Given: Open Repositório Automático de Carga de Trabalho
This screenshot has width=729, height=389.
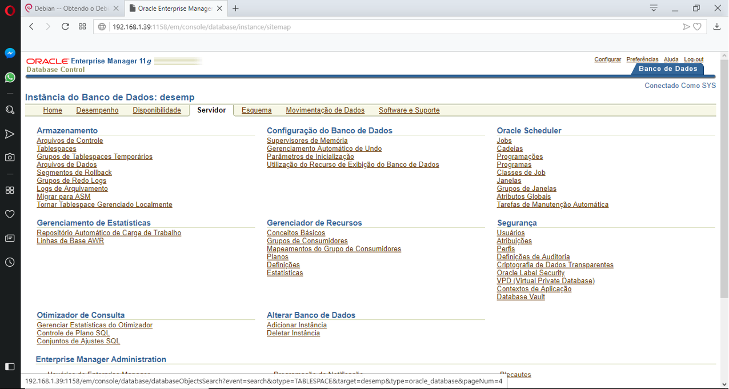Looking at the screenshot, I should pos(109,233).
